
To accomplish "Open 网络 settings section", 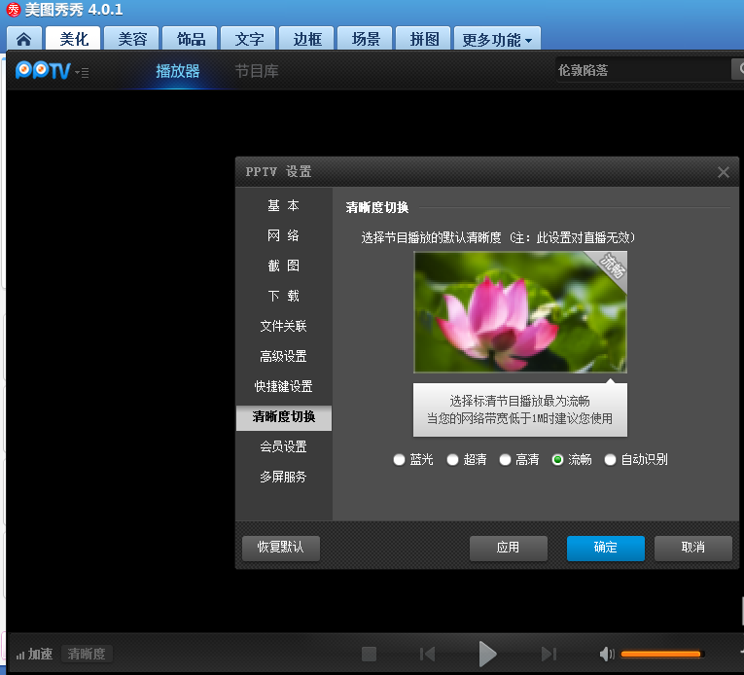I will click(x=284, y=235).
